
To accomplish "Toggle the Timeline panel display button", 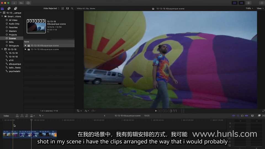I will pos(242,3).
